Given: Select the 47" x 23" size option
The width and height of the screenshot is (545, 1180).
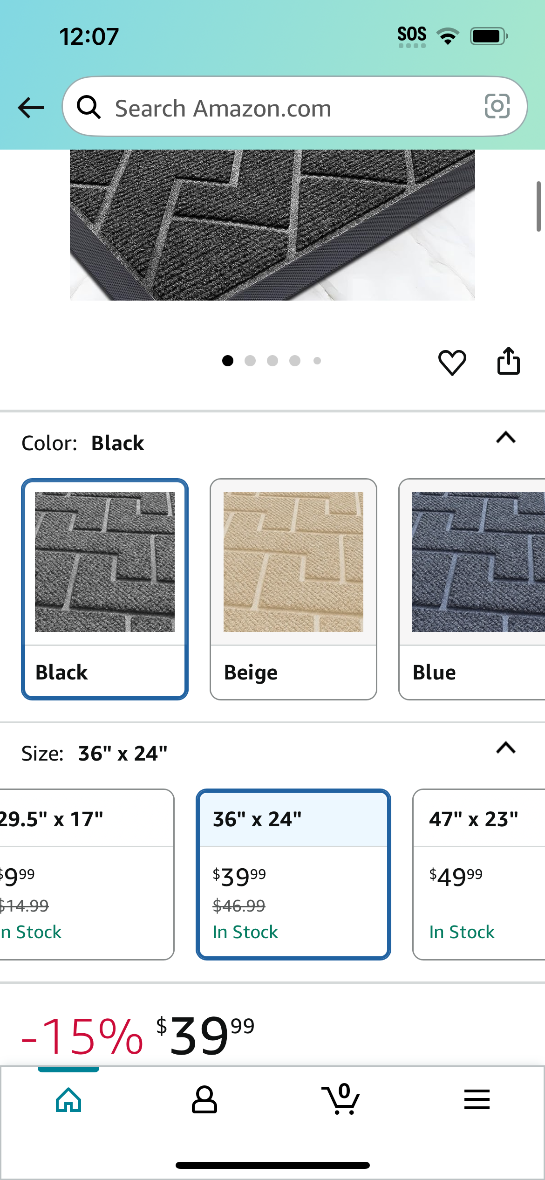Looking at the screenshot, I should 479,874.
